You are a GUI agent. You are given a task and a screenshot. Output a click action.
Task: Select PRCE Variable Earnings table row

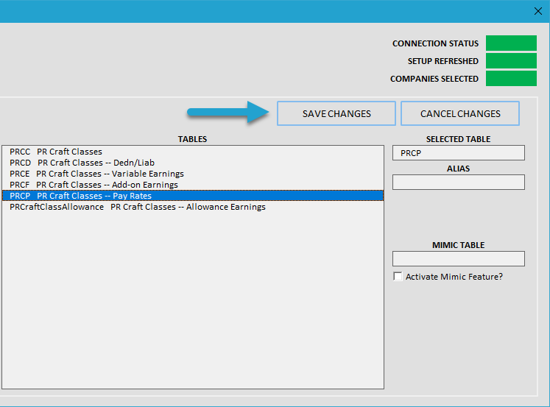click(x=193, y=174)
